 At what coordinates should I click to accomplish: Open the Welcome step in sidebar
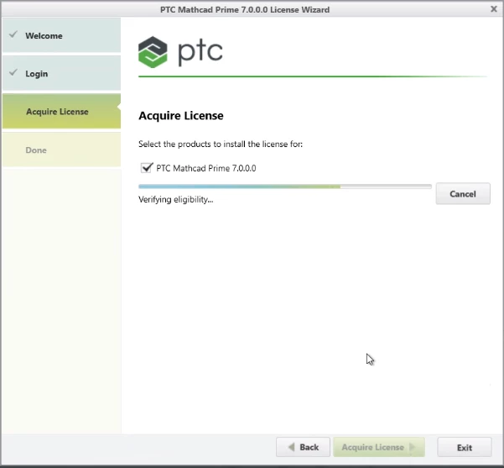[61, 35]
